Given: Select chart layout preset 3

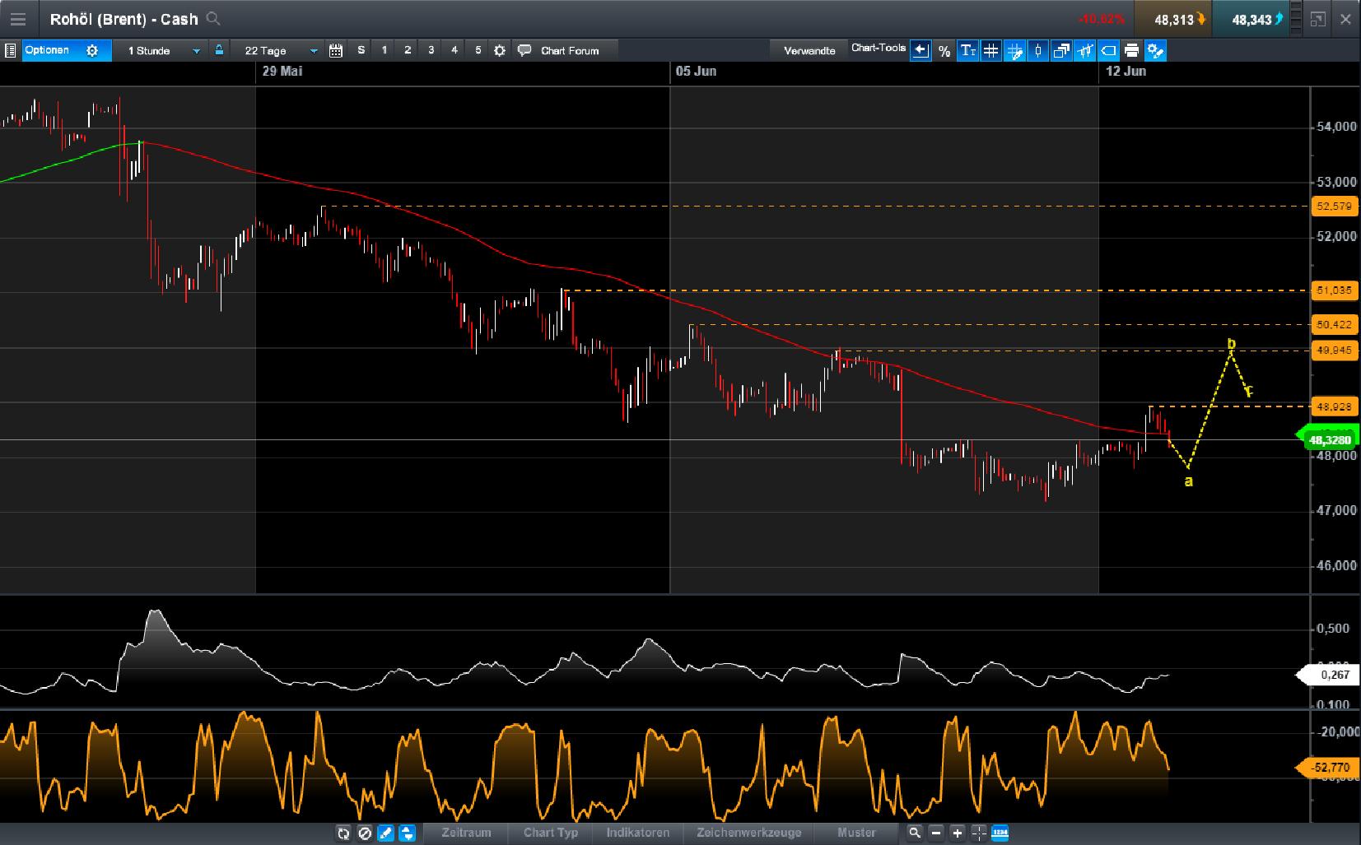Looking at the screenshot, I should tap(431, 50).
